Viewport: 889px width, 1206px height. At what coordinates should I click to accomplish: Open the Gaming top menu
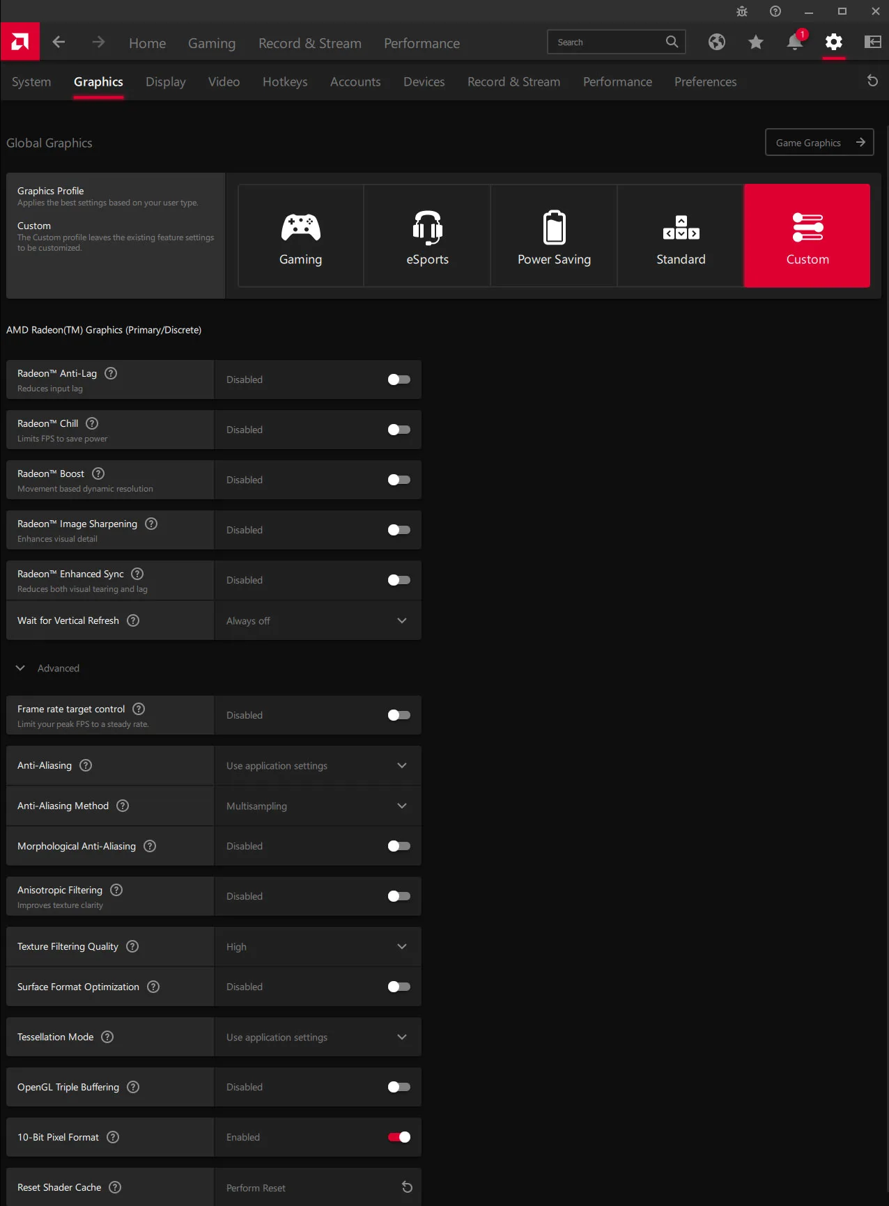point(212,43)
